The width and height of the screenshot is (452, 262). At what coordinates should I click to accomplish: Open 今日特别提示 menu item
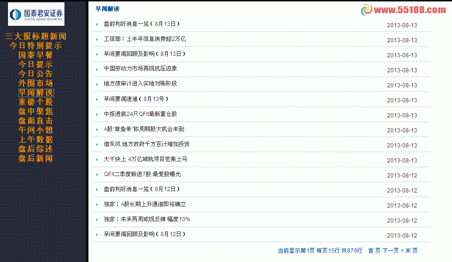tap(36, 46)
